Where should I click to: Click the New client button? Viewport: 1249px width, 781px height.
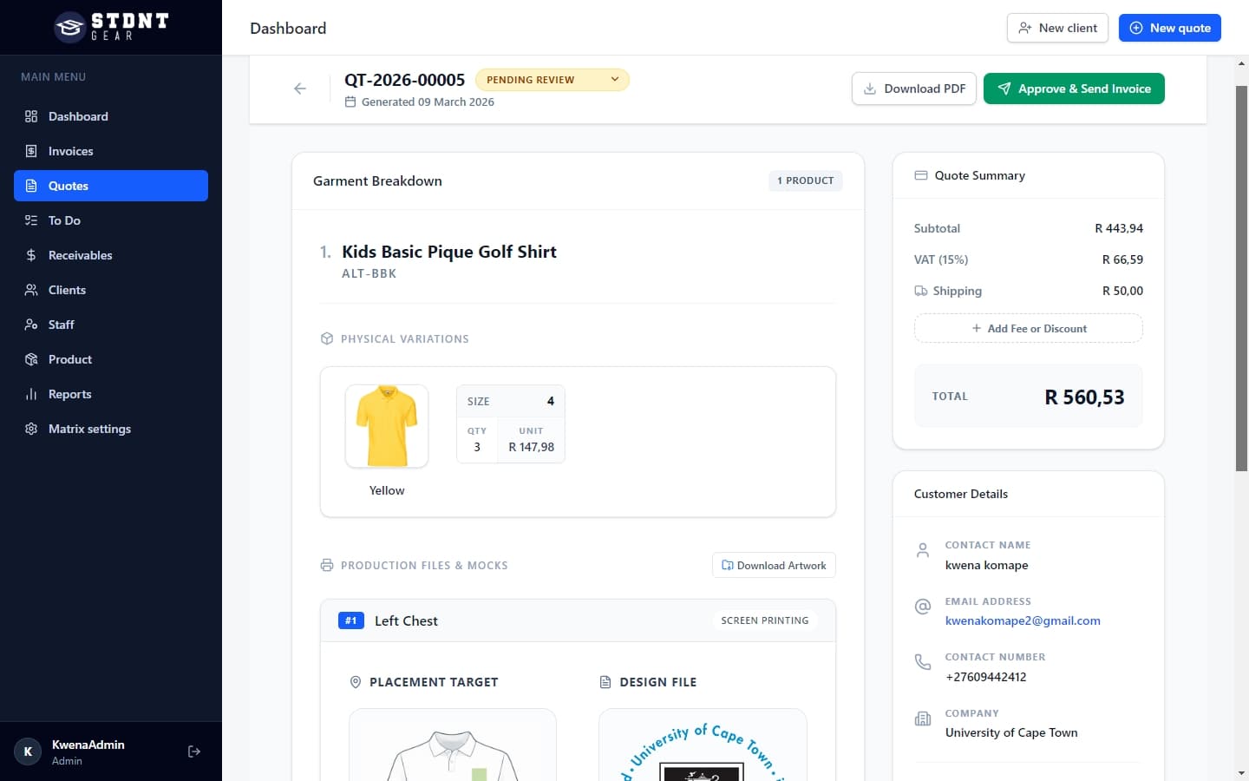pos(1057,28)
